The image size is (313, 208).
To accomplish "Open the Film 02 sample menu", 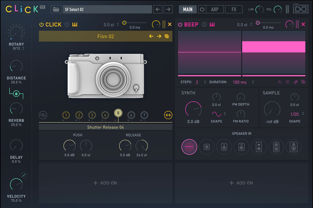I will pyautogui.click(x=106, y=36).
